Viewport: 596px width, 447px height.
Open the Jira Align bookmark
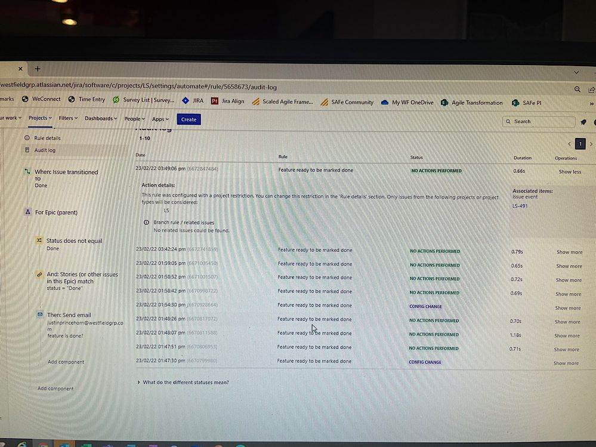pos(228,101)
